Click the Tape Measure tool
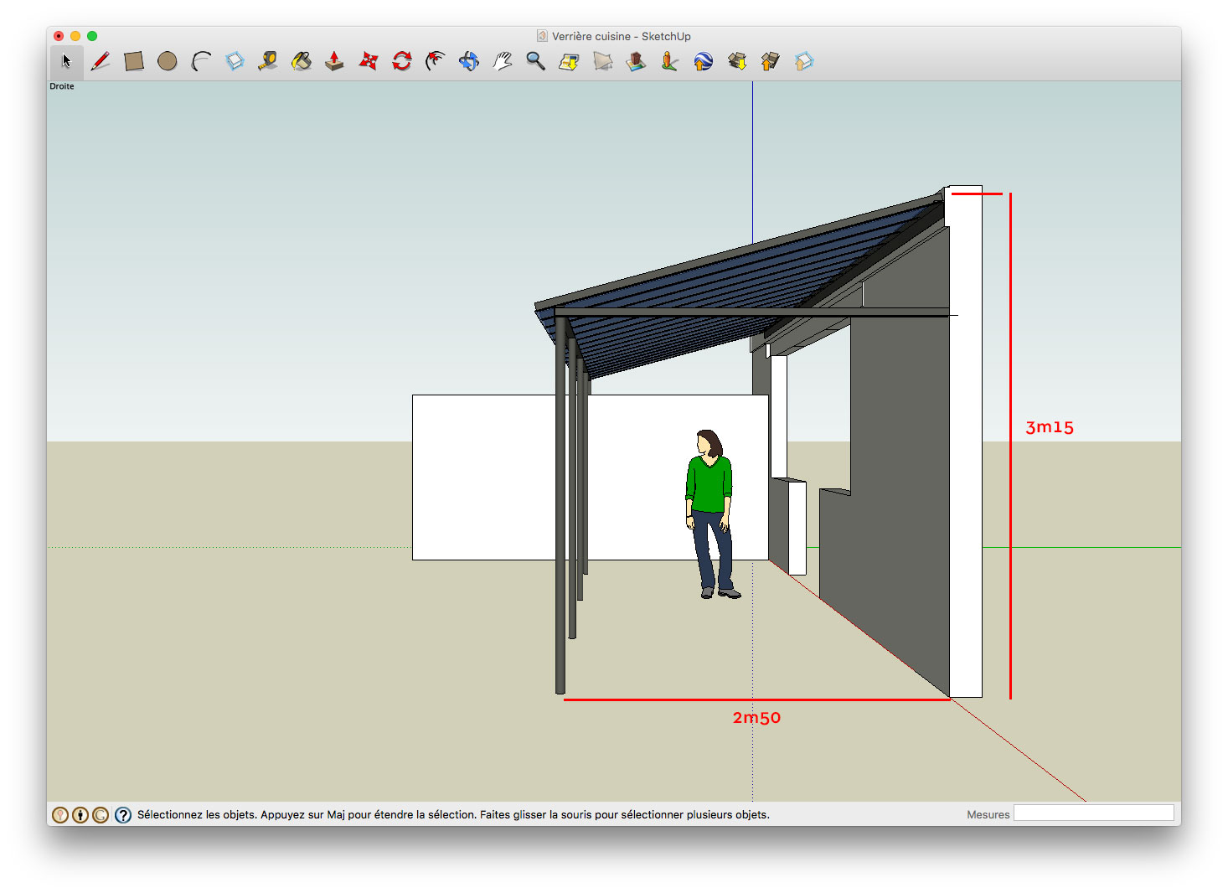Image resolution: width=1228 pixels, height=893 pixels. 268,61
